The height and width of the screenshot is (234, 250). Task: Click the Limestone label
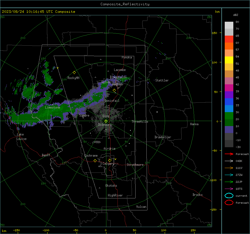pyautogui.click(x=52, y=107)
